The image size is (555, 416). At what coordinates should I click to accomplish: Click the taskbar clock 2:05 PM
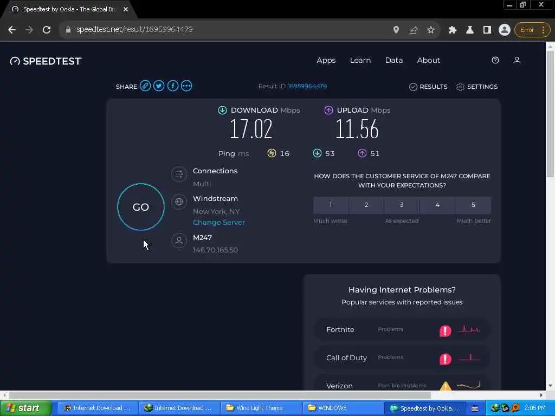(535, 408)
